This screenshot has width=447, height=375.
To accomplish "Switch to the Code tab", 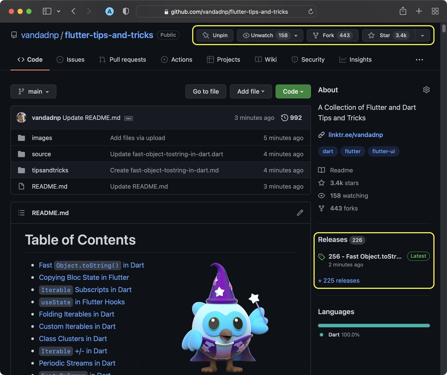I will (x=30, y=60).
